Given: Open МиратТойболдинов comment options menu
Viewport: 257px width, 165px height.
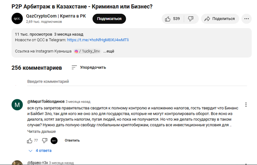Looking at the screenshot, I should tap(246, 105).
